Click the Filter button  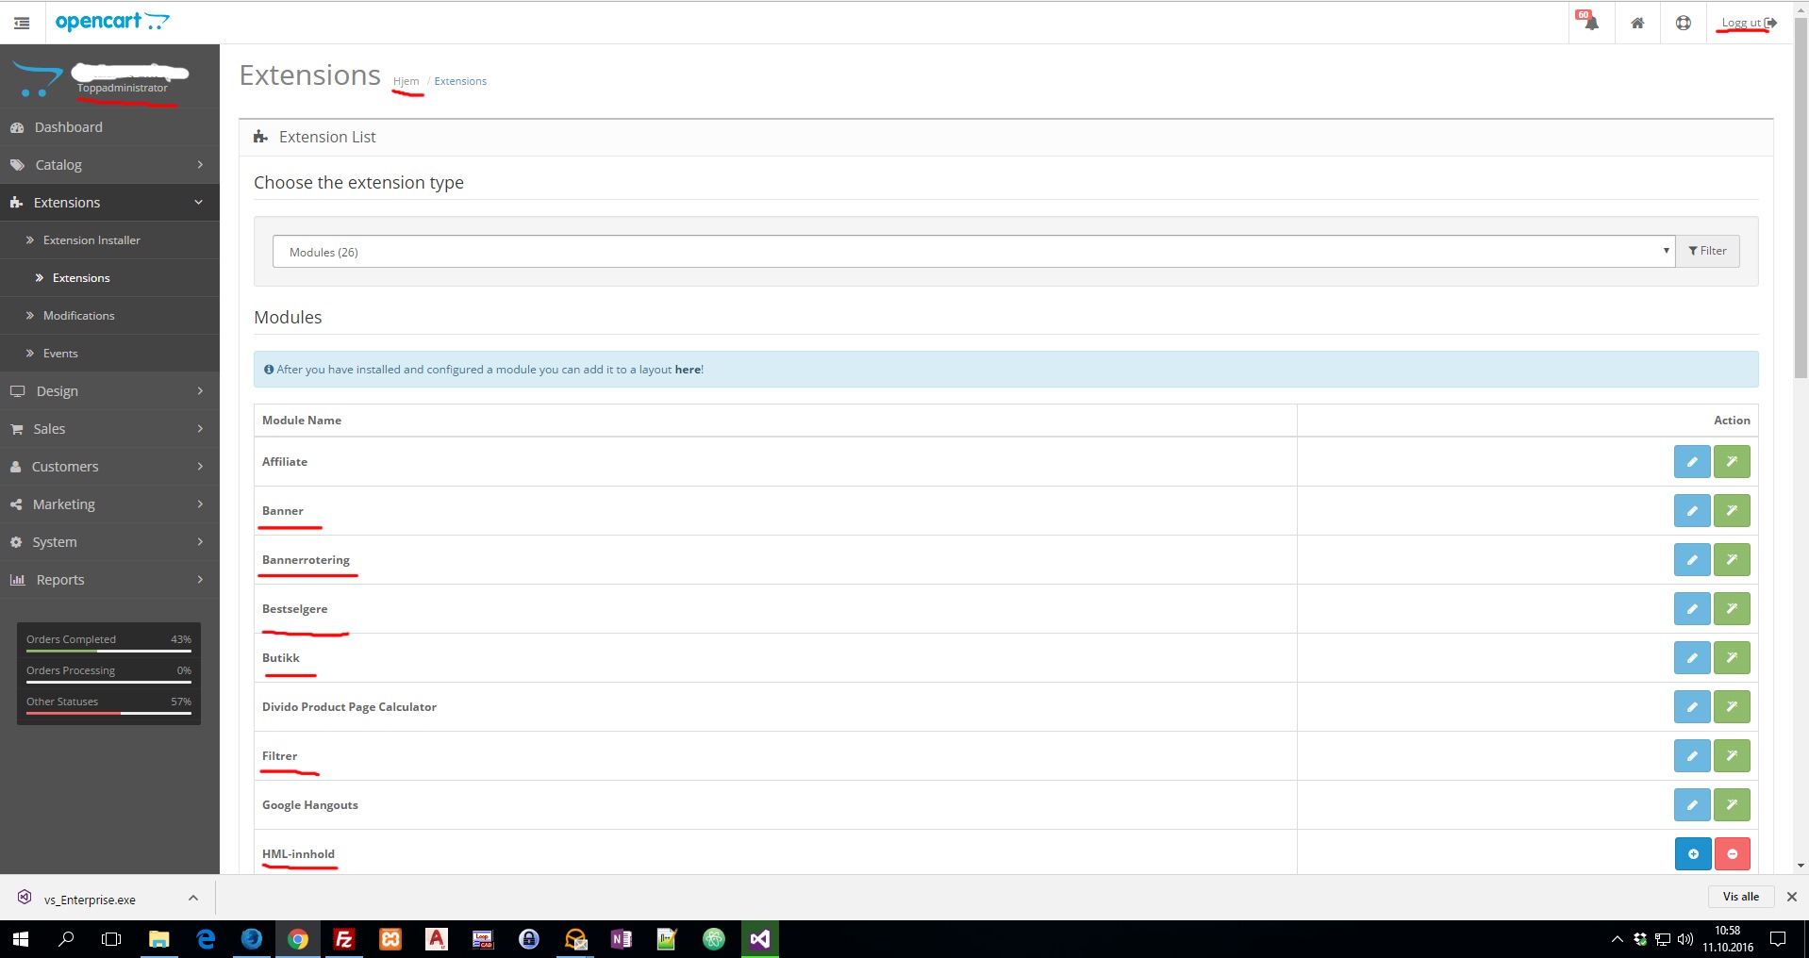[1707, 251]
